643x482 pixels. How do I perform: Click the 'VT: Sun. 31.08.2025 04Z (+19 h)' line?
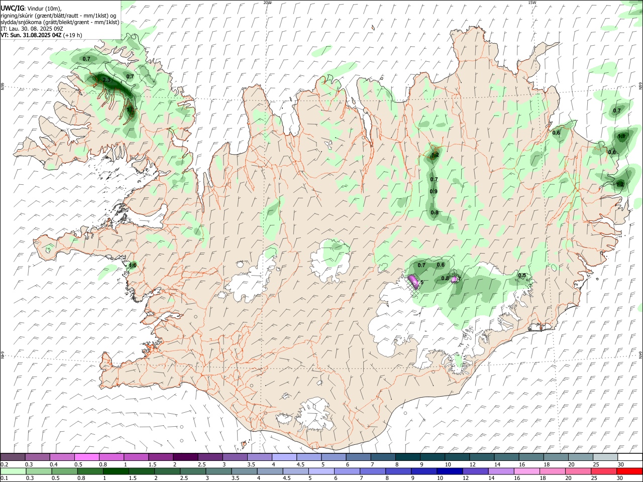[x=41, y=35]
